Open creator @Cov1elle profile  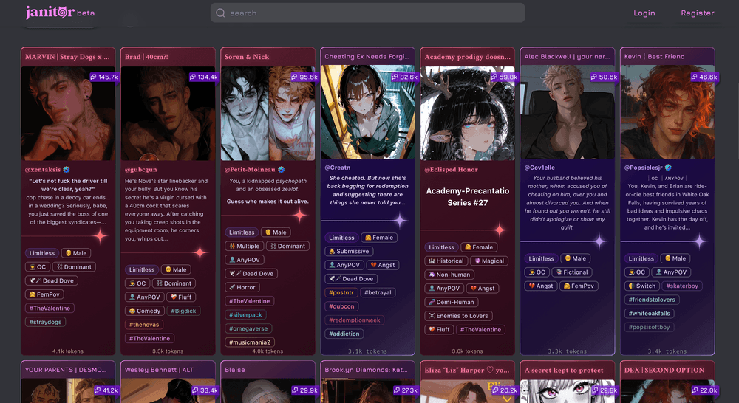539,168
